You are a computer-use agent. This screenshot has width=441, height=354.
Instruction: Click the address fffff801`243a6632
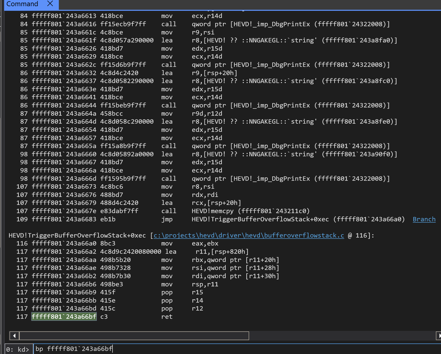pyautogui.click(x=64, y=73)
